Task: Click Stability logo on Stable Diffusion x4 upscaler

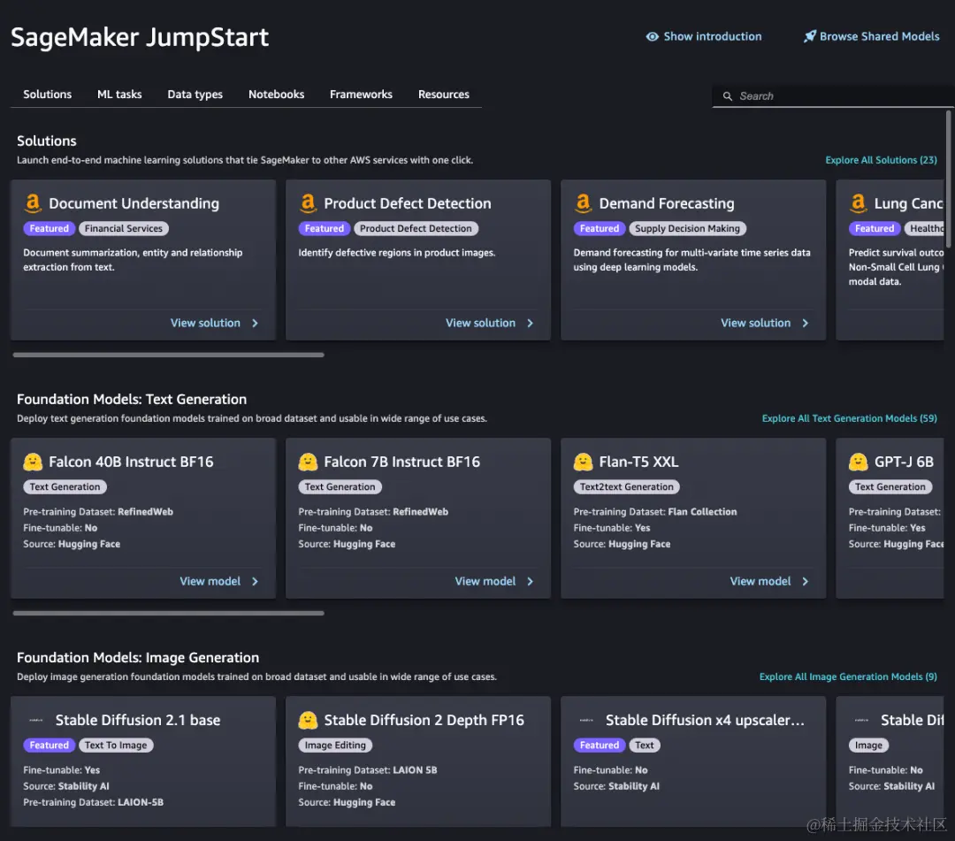Action: click(586, 721)
